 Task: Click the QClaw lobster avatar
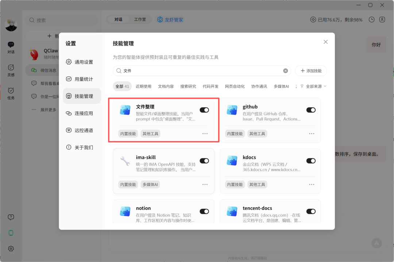34,54
